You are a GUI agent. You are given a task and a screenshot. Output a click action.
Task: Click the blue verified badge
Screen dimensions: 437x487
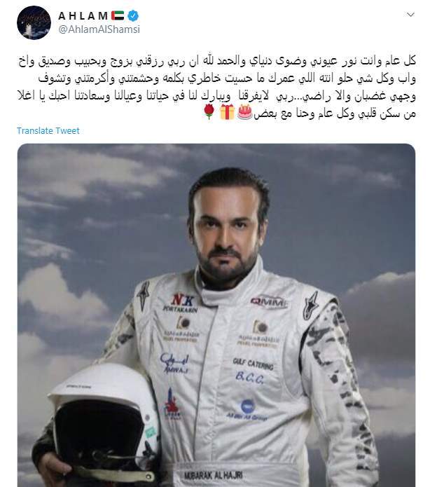[x=133, y=15]
